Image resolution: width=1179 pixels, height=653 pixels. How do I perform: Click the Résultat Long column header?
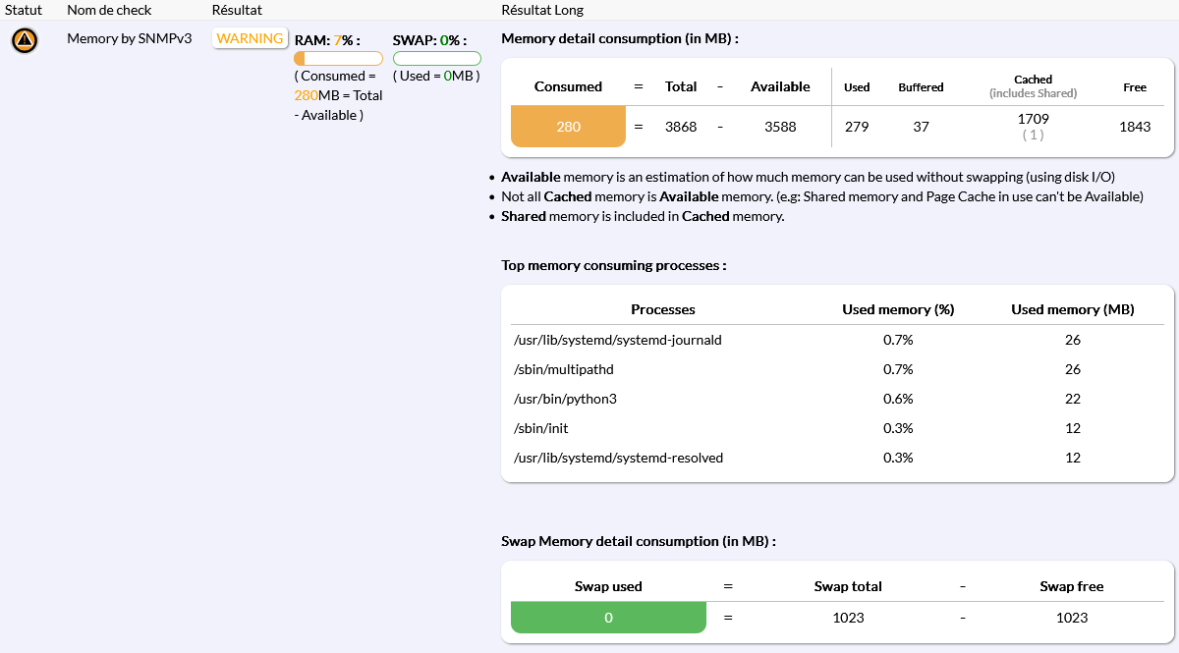point(541,10)
